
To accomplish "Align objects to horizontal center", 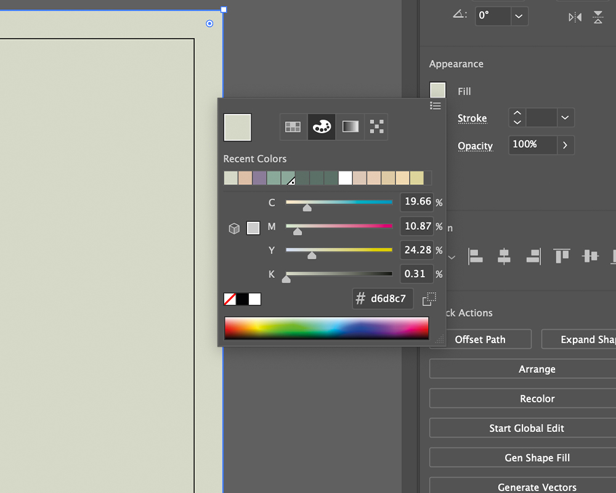I will tap(504, 256).
